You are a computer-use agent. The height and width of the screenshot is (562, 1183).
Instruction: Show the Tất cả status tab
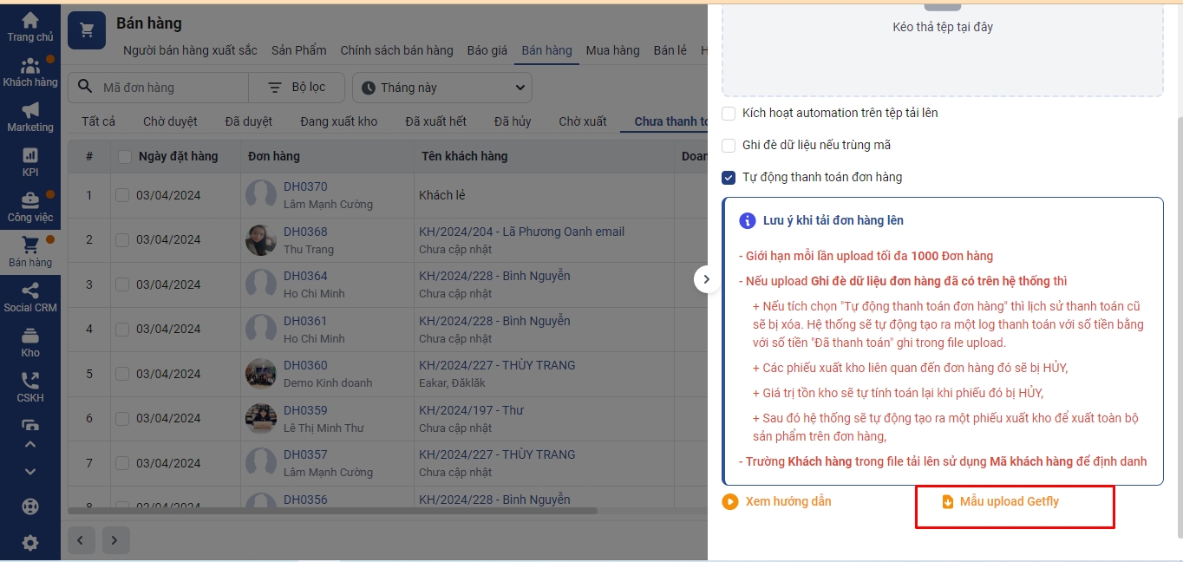click(x=98, y=121)
